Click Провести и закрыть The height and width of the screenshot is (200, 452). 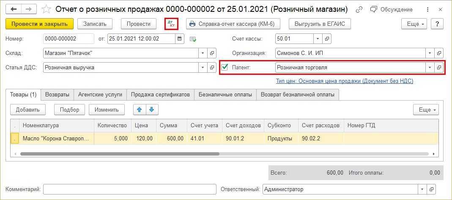(x=39, y=24)
